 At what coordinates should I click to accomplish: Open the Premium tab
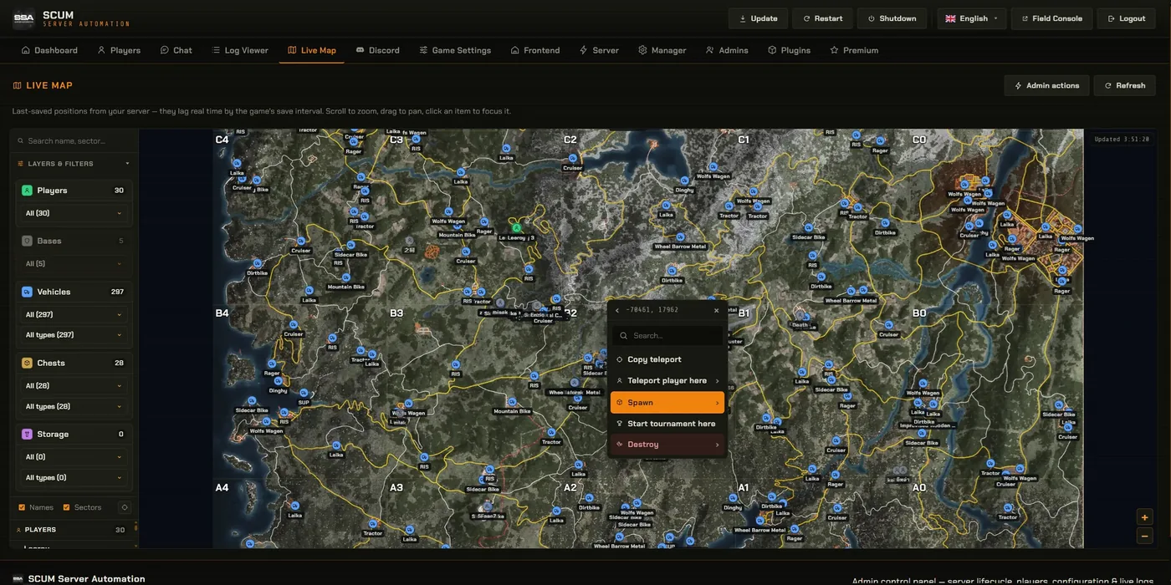click(854, 50)
